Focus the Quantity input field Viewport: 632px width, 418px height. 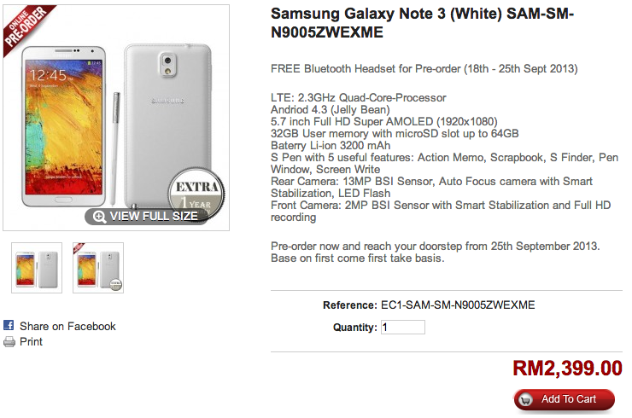pyautogui.click(x=402, y=327)
